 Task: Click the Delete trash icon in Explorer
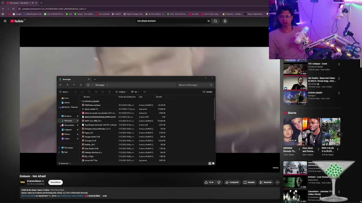[109, 92]
